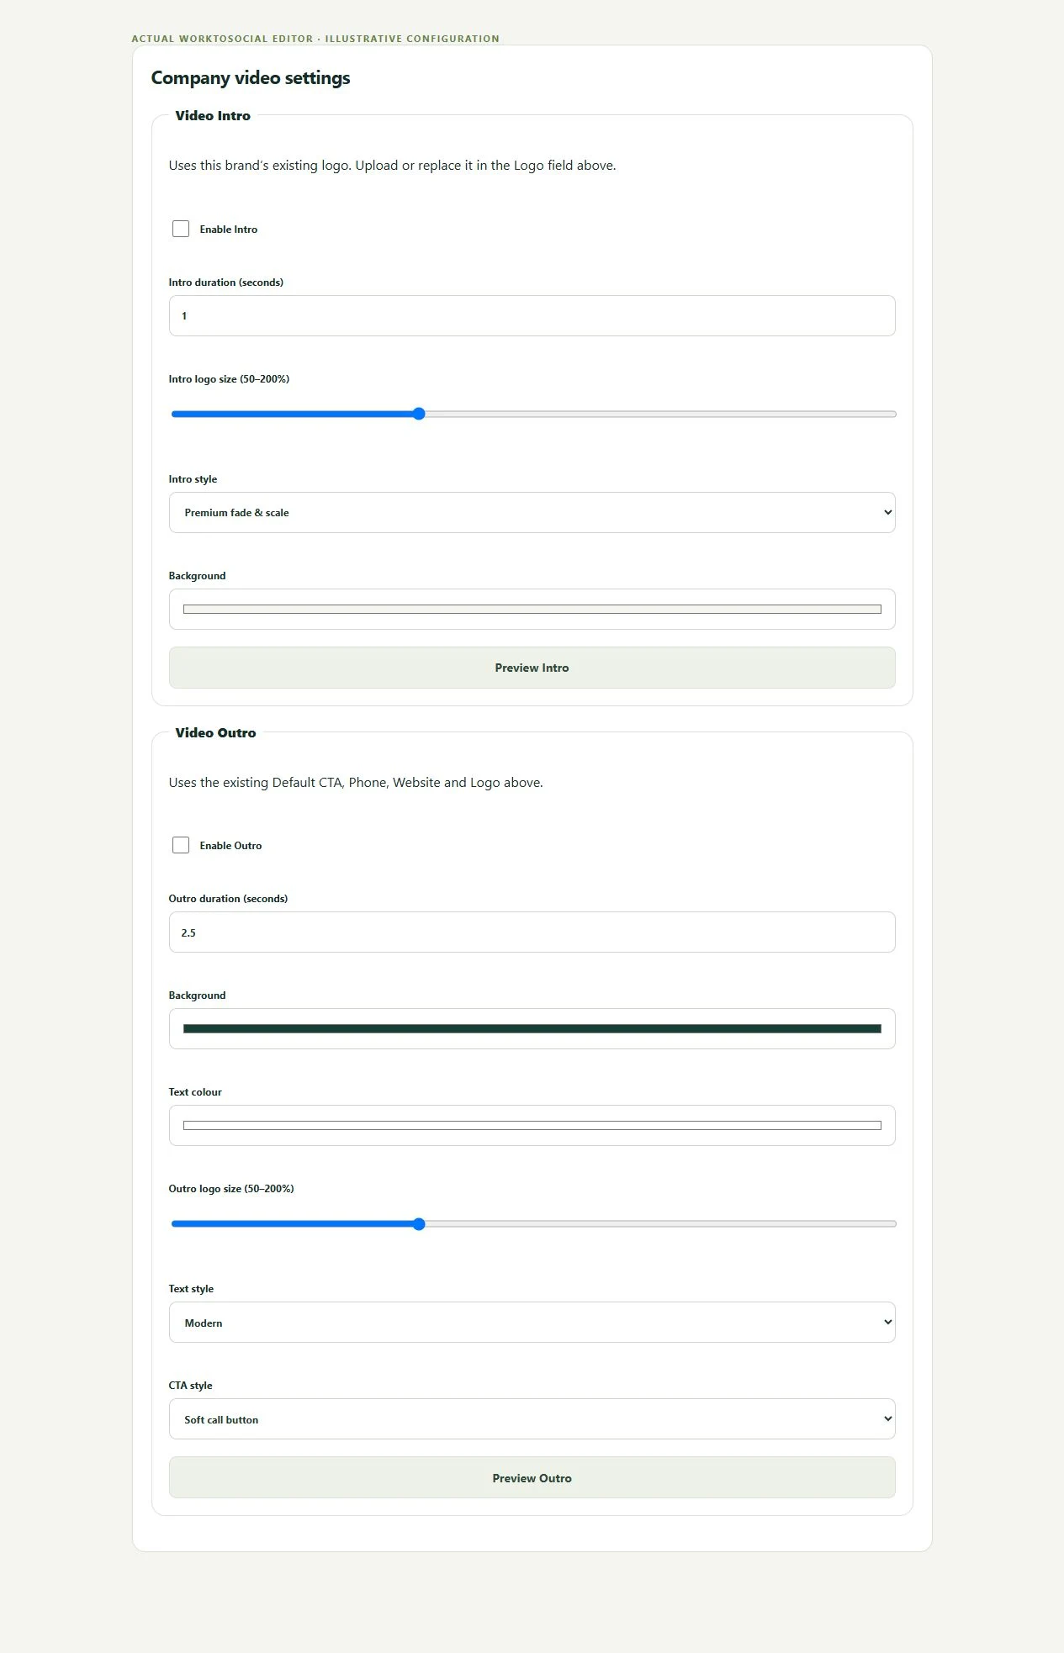Click the 'Outro logo size (50–200%)' label
This screenshot has height=1653, width=1064.
(231, 1189)
